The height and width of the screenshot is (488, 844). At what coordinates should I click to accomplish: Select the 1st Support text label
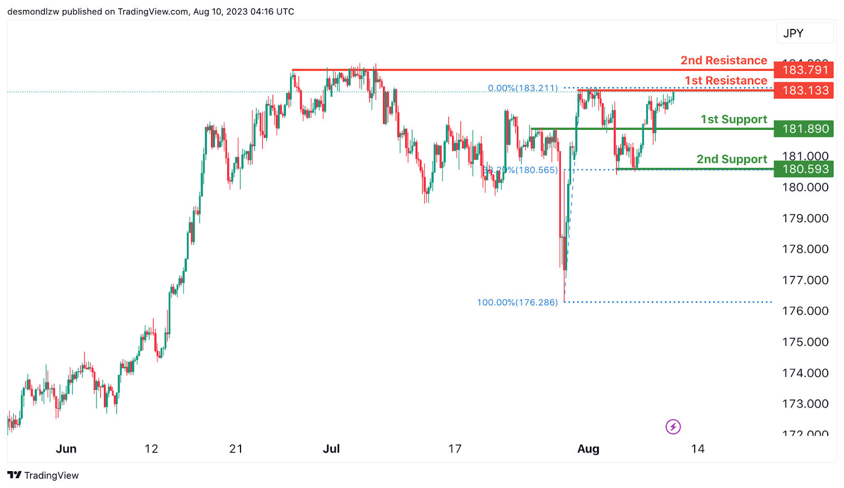734,119
